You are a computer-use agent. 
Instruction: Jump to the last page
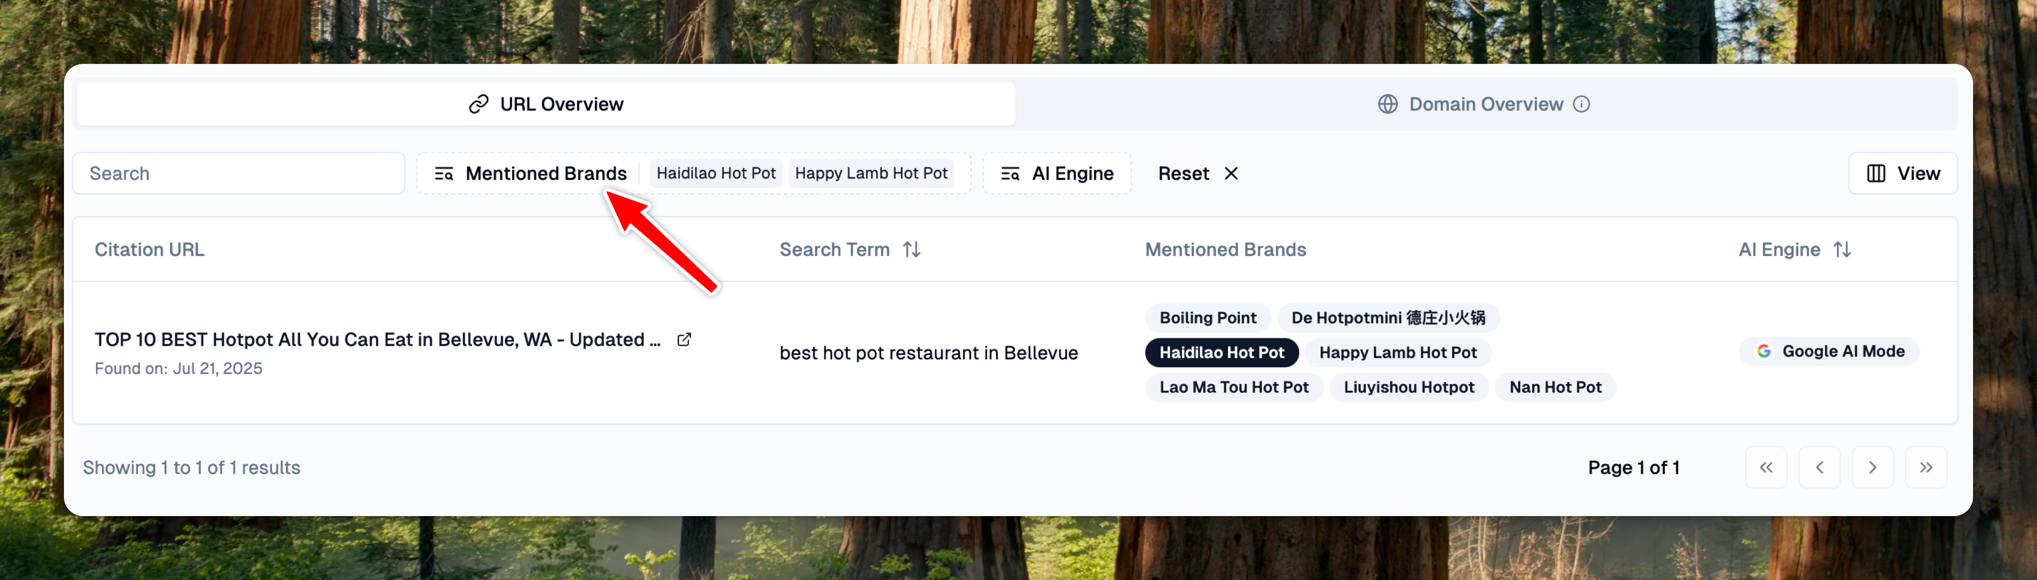(x=1925, y=468)
